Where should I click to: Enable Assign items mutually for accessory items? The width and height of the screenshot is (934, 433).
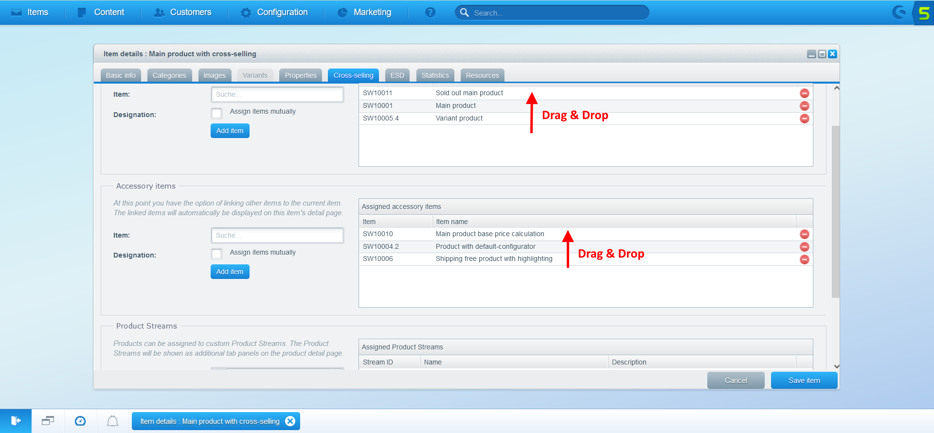coord(217,254)
